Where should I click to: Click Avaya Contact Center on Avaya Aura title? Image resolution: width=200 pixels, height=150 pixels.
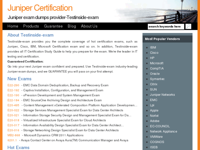point(75,140)
